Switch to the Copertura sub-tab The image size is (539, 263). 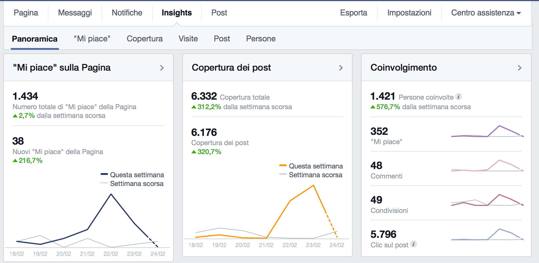145,39
